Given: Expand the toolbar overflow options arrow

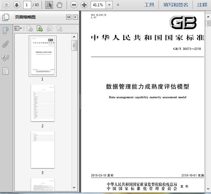Looking at the screenshot, I should [x=118, y=5].
